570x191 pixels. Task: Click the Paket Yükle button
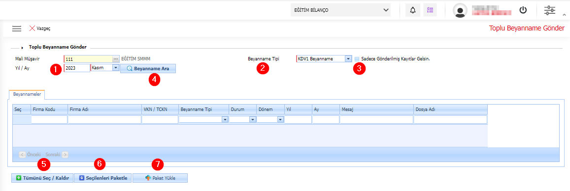click(160, 178)
